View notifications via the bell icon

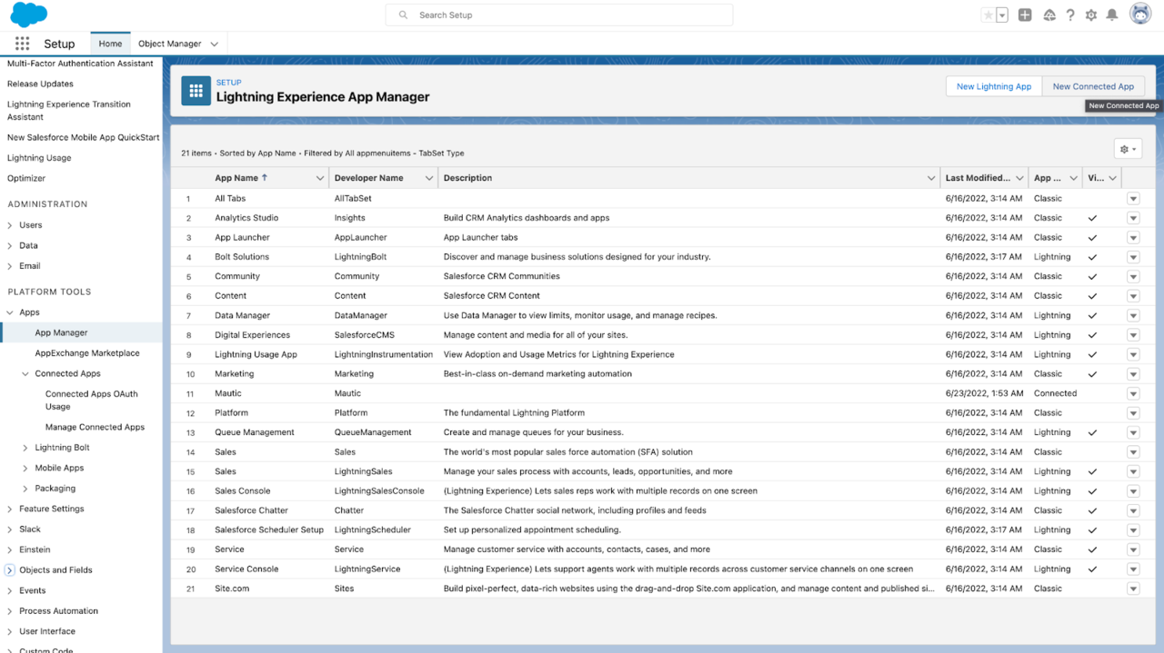[x=1111, y=15]
